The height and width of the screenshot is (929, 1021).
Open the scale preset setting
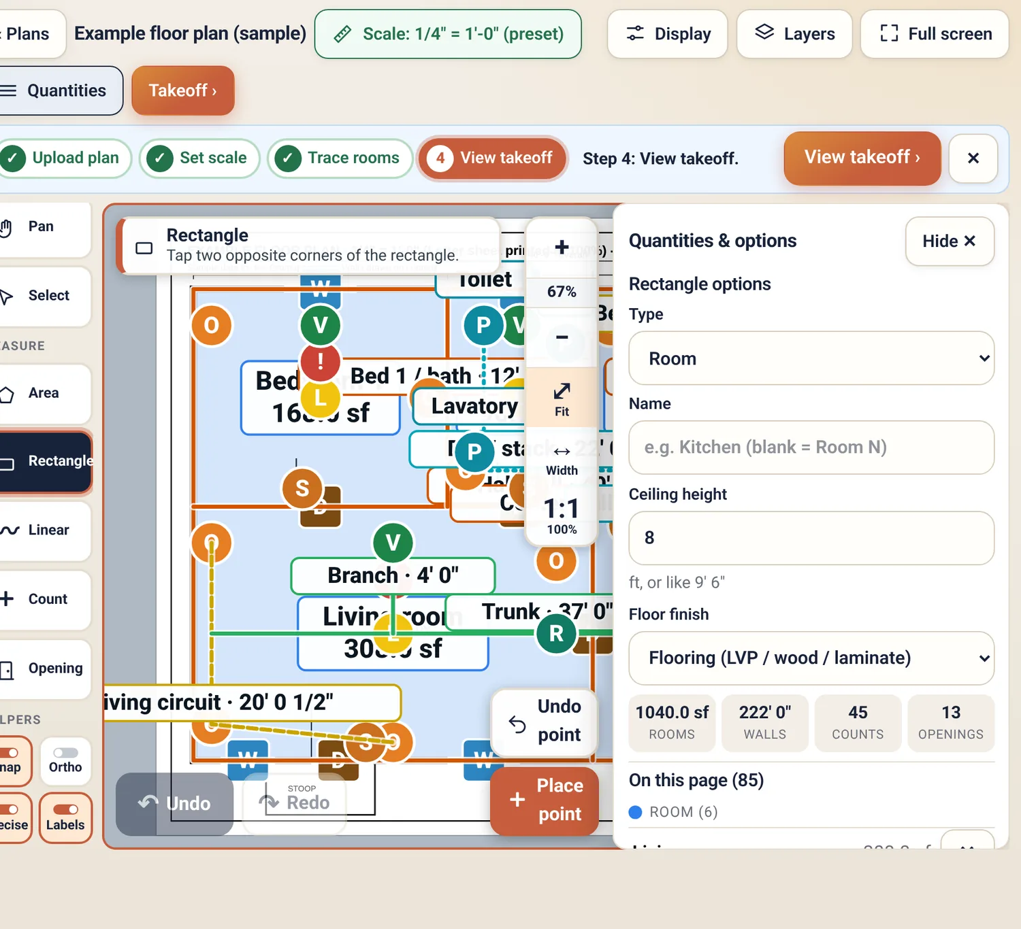[x=448, y=34]
